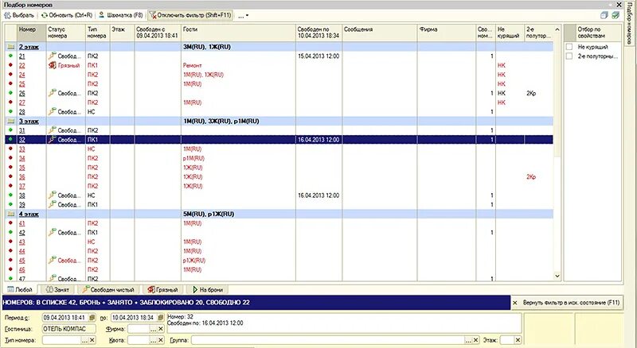Screen dimensions: 637x348
Task: Click the table scrollbar down arrow
Action: click(557, 276)
